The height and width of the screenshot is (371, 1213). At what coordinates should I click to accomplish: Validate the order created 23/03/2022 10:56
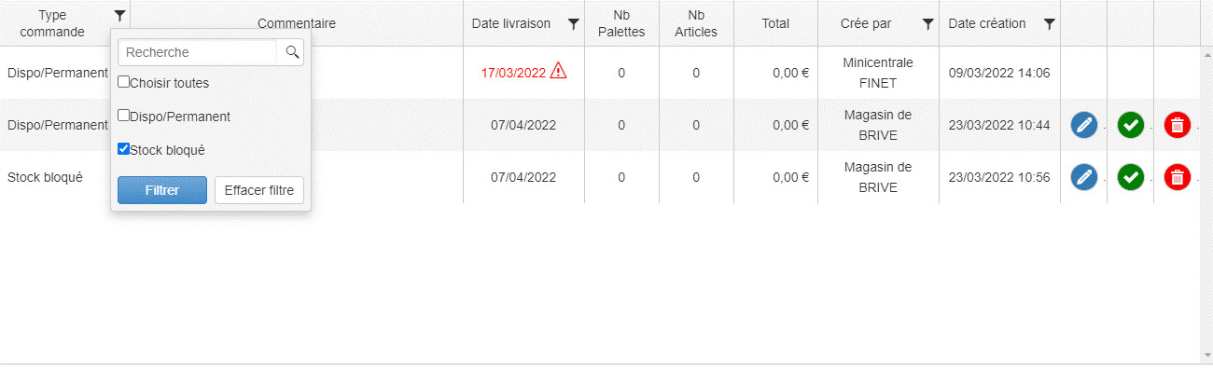click(1131, 177)
